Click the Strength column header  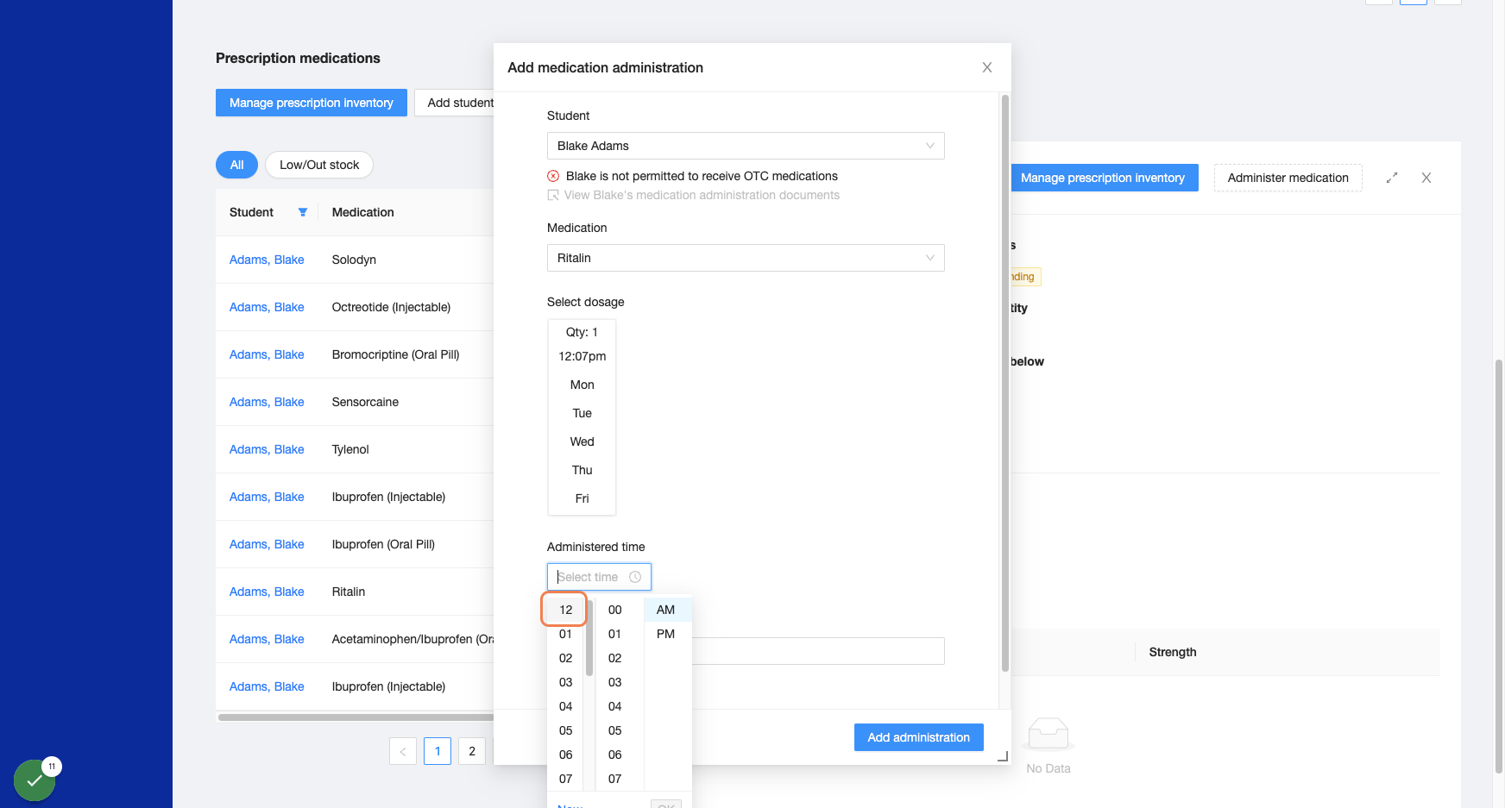tap(1173, 652)
